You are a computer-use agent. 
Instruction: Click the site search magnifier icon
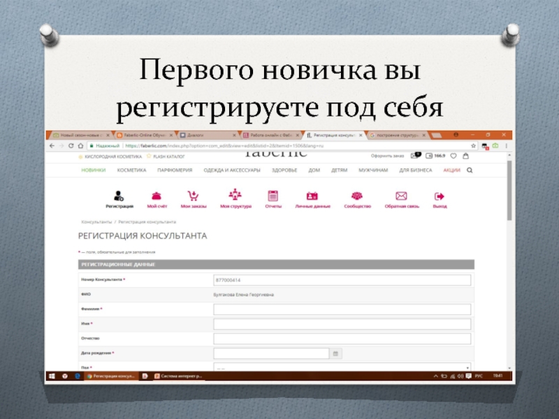(x=470, y=170)
